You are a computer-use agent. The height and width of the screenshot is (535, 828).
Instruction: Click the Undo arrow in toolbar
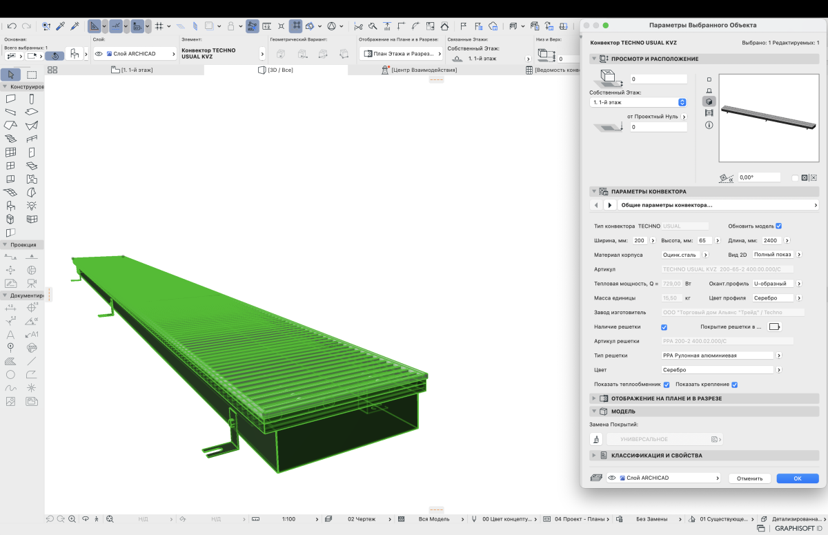pos(12,26)
